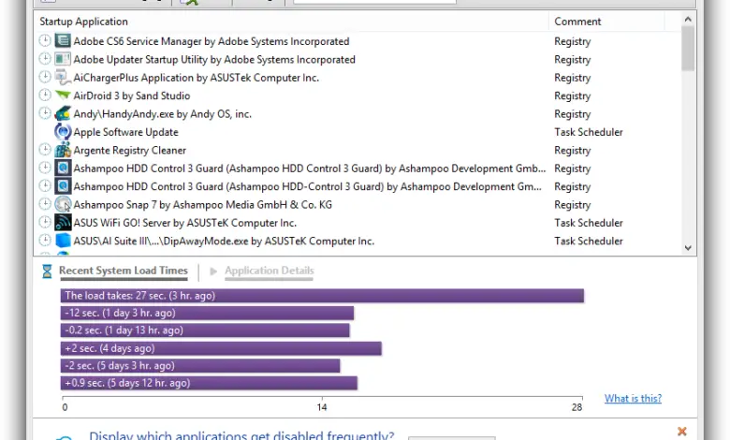Select Adobe CS6 Service Manager row text
Image resolution: width=730 pixels, height=440 pixels.
[212, 41]
